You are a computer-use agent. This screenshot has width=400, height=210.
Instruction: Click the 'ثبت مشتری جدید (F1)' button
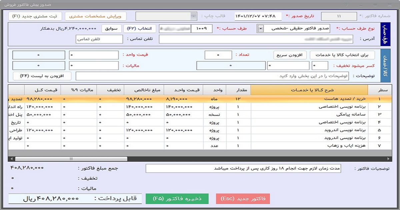click(35, 16)
